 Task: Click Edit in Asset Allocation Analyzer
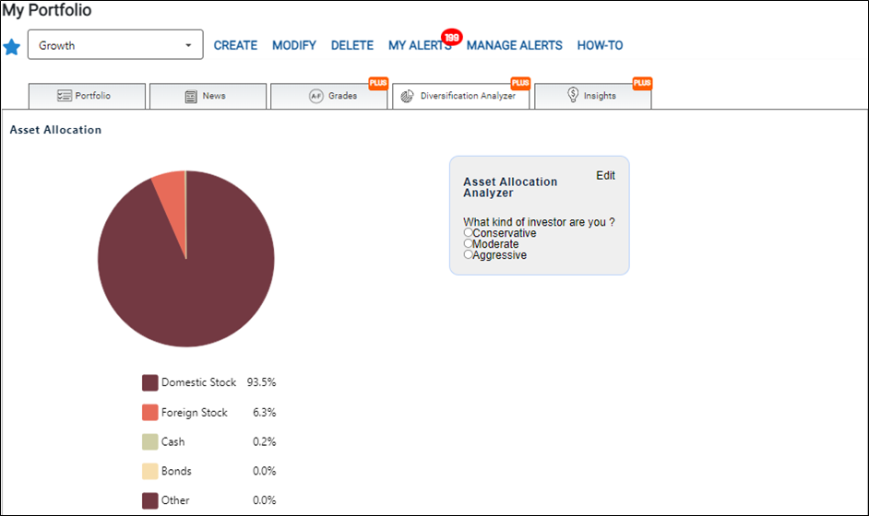(x=605, y=175)
